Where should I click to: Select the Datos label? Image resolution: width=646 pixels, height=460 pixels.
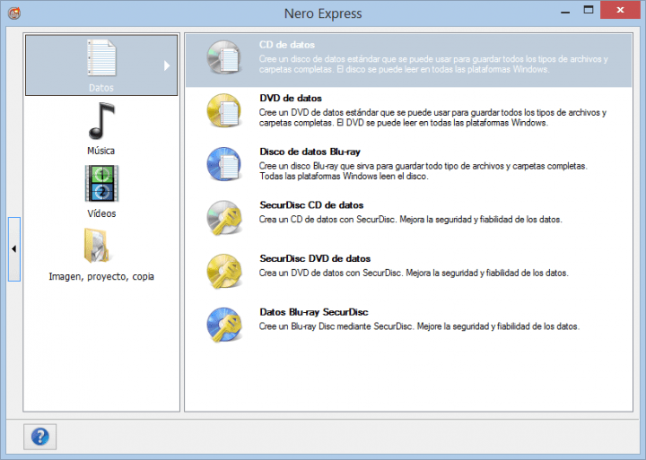(x=100, y=88)
